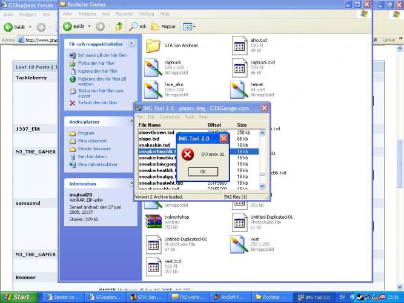Select the captruck bitmap image icon
The image size is (404, 303).
(x=151, y=67)
